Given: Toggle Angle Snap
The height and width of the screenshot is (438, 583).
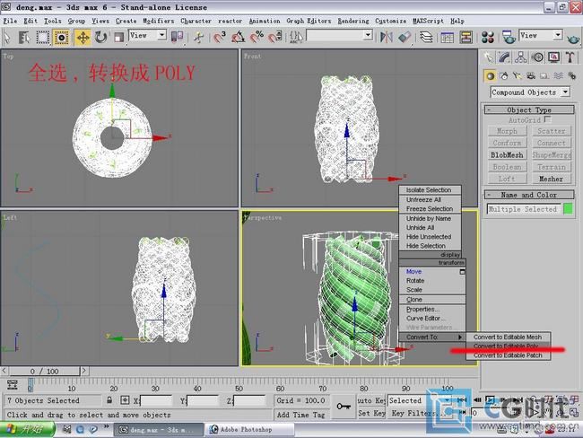Looking at the screenshot, I should [239, 37].
